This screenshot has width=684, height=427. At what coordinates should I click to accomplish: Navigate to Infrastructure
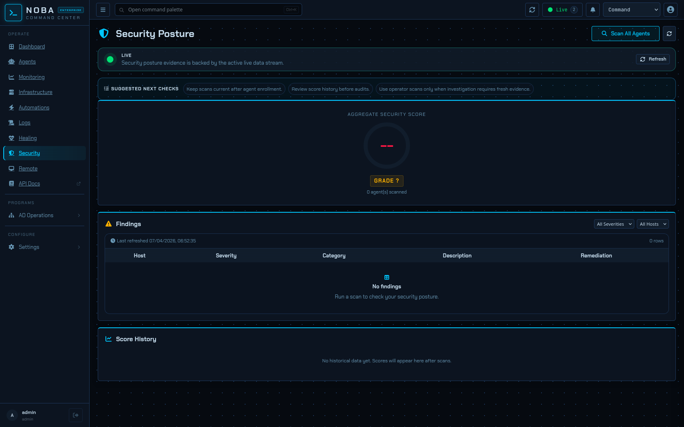click(35, 92)
